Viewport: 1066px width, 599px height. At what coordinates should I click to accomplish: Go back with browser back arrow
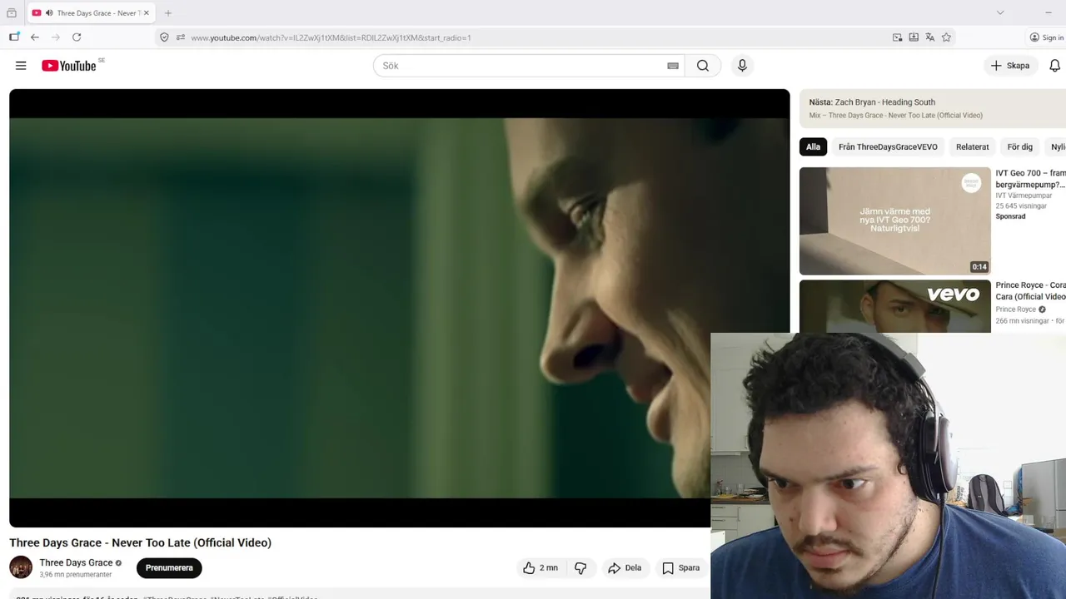click(34, 37)
